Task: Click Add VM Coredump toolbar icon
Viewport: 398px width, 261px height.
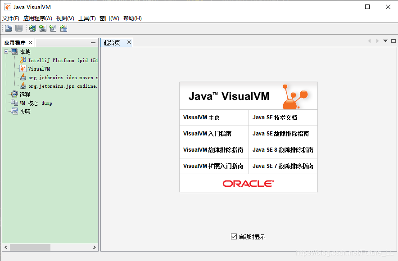Action: pyautogui.click(x=53, y=28)
